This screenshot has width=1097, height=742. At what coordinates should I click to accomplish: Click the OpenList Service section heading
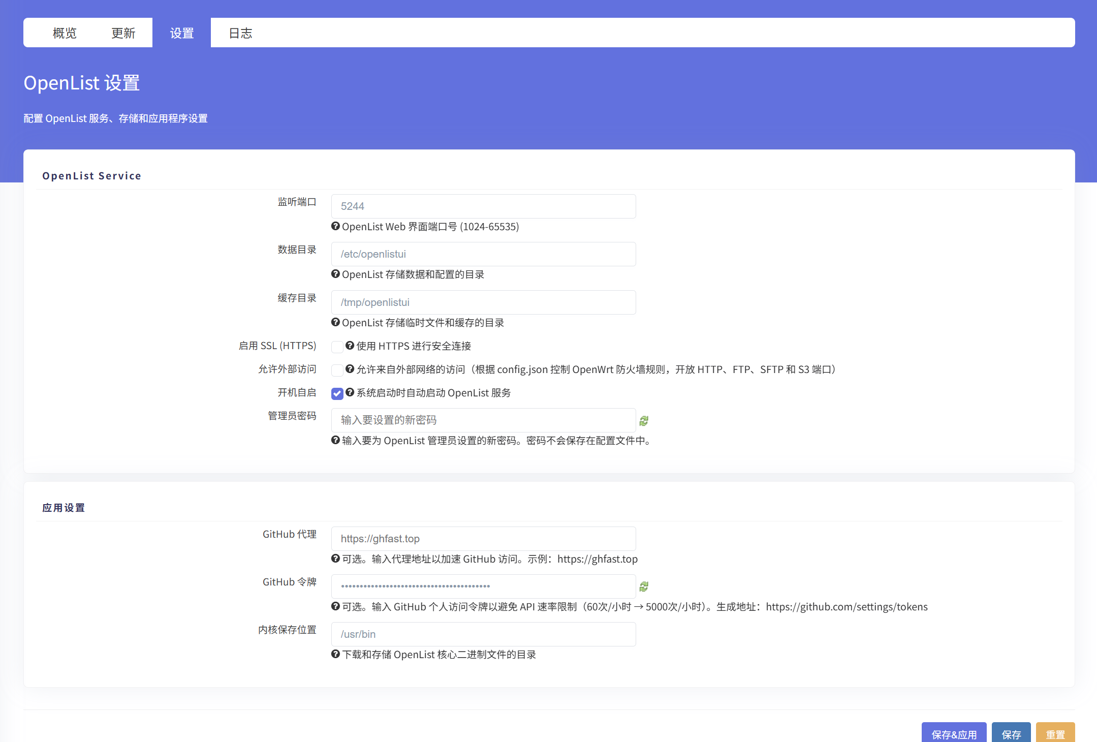coord(91,176)
